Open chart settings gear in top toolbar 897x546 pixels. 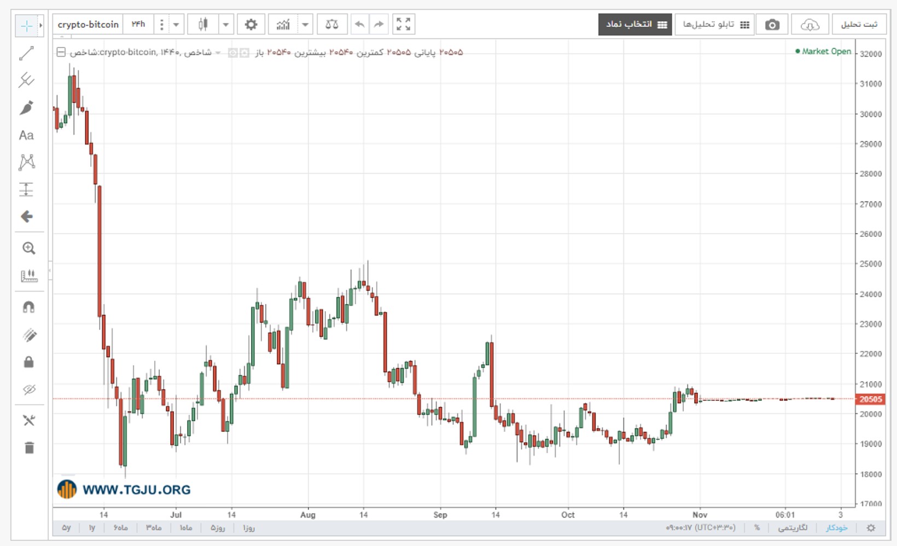tap(251, 25)
